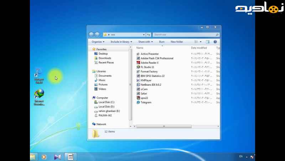
Task: Click the scroll-down arrow of navigation pane
Action: pos(130,126)
